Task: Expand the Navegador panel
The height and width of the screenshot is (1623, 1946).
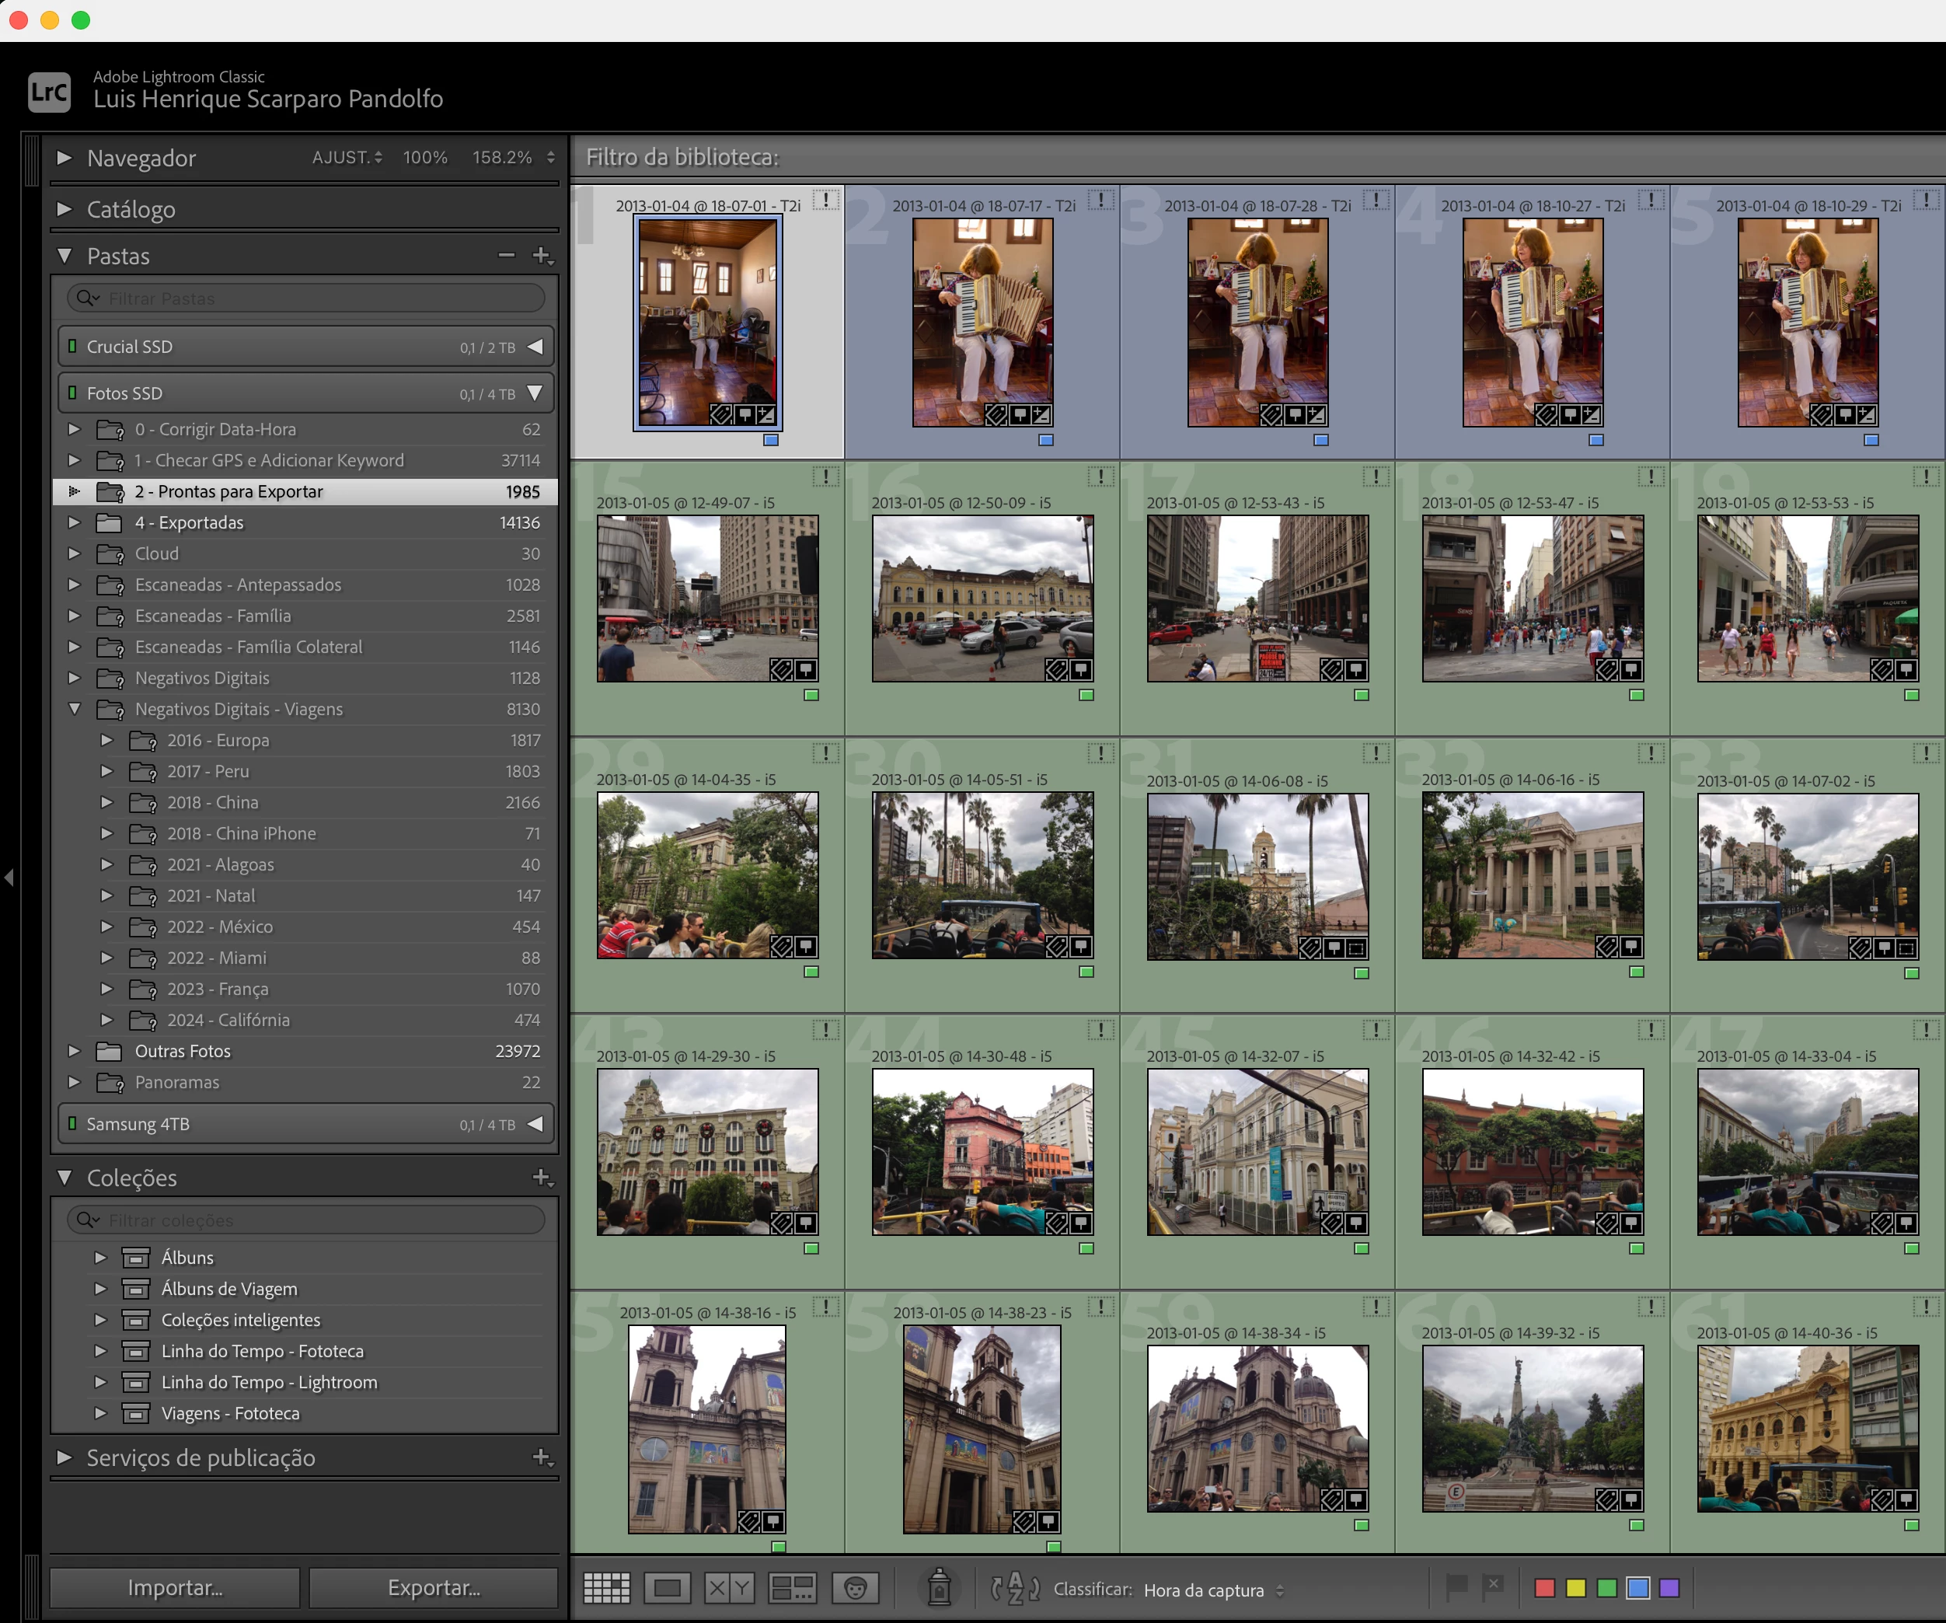Action: [x=64, y=158]
